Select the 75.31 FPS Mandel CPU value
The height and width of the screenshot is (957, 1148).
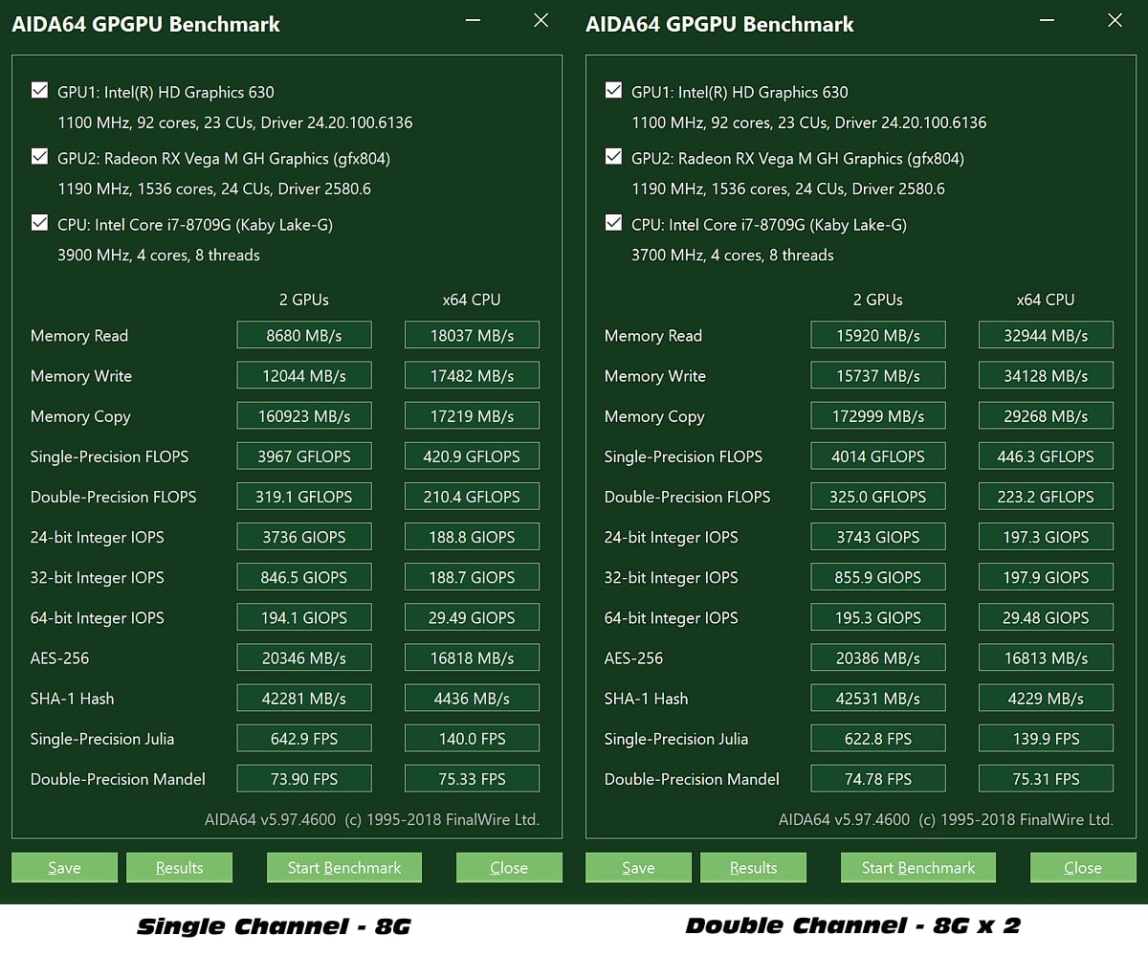tap(1046, 778)
